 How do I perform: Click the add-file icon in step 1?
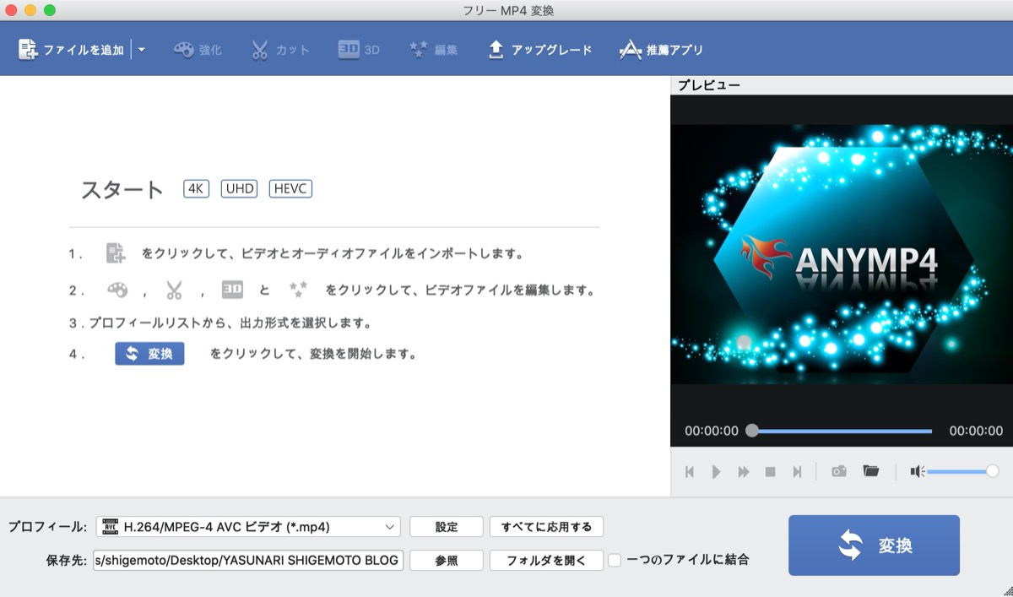116,253
